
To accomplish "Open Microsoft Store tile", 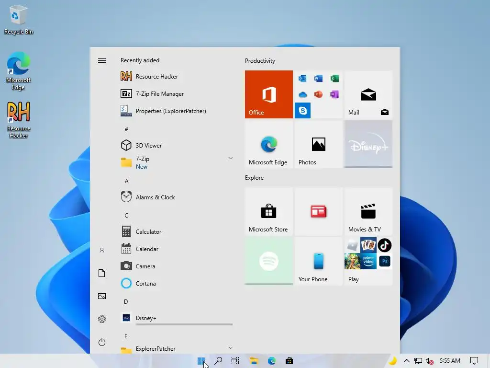I will [x=269, y=211].
